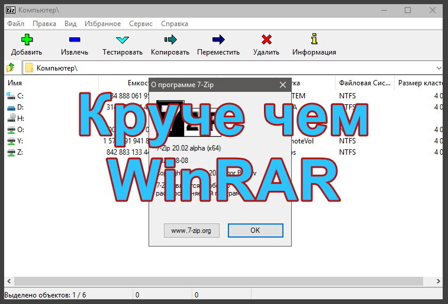
Task: Click the red X Delete icon
Action: coord(266,40)
